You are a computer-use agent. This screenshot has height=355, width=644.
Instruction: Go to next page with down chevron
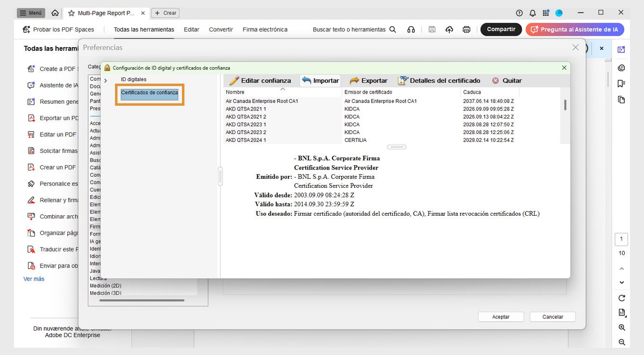pyautogui.click(x=621, y=282)
